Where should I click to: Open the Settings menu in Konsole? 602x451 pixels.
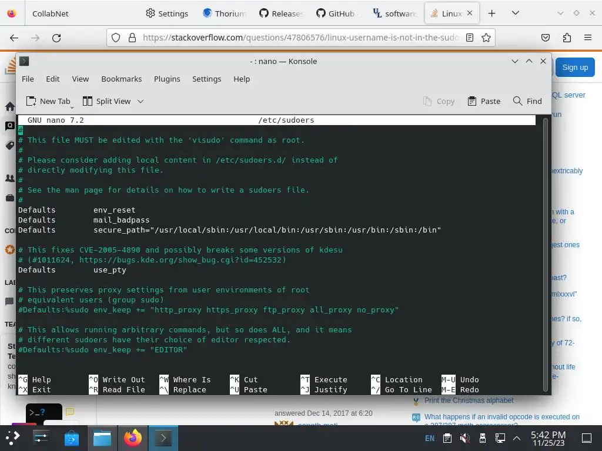pyautogui.click(x=206, y=79)
